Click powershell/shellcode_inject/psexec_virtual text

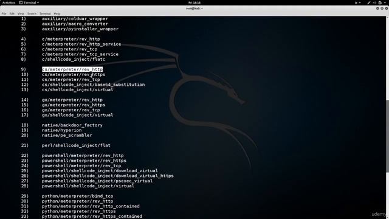pos(97,181)
